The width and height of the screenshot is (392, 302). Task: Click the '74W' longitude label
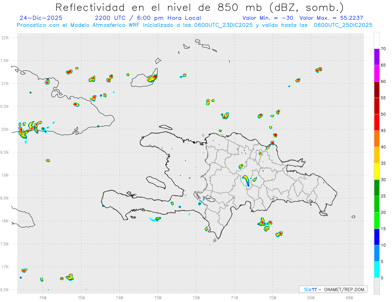pos(120,297)
